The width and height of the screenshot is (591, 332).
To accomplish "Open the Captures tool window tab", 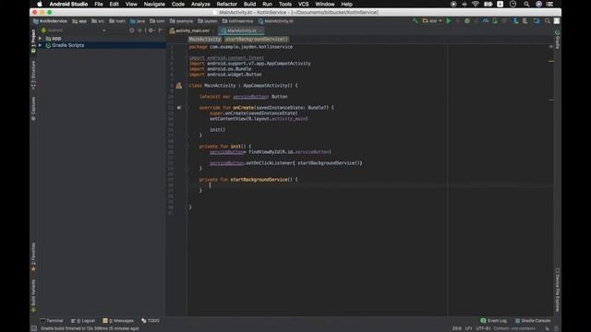I will coord(33,109).
